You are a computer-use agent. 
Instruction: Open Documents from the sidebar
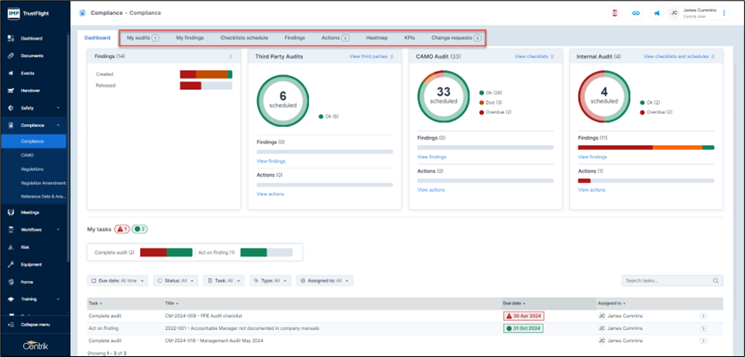click(31, 56)
